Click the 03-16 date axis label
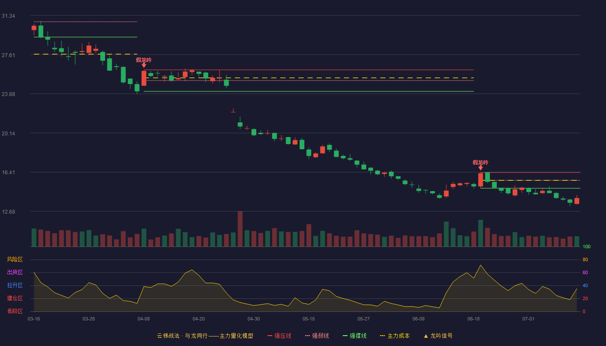Viewport: 606px width, 346px height. pyautogui.click(x=34, y=319)
